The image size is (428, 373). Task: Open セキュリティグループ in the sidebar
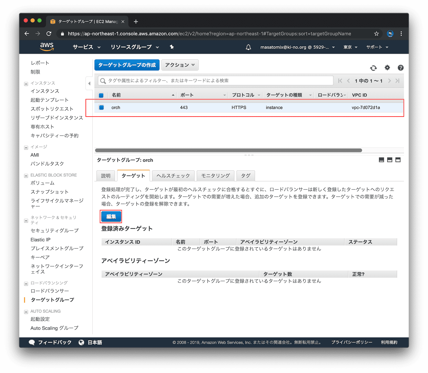click(x=55, y=230)
